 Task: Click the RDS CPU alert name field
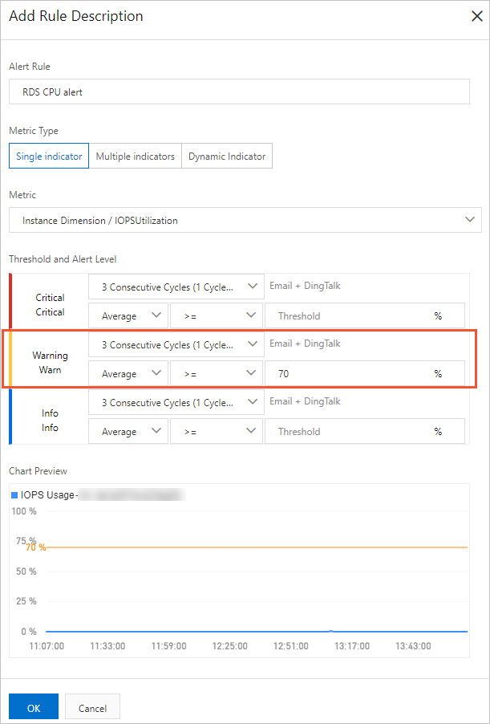(241, 92)
